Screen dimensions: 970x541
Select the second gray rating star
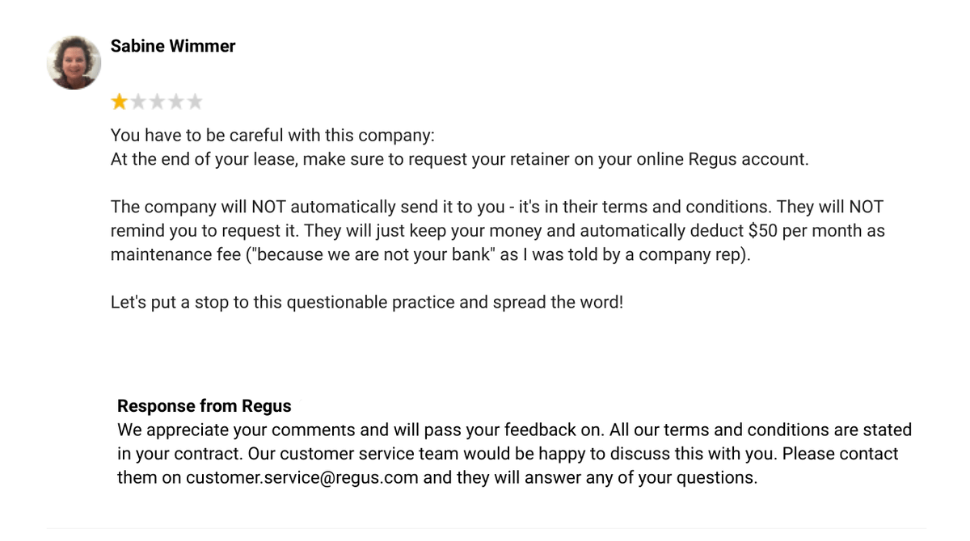pos(138,102)
